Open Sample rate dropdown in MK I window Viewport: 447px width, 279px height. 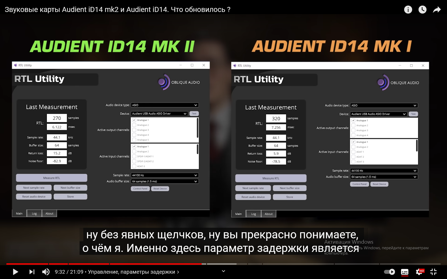[x=384, y=171]
